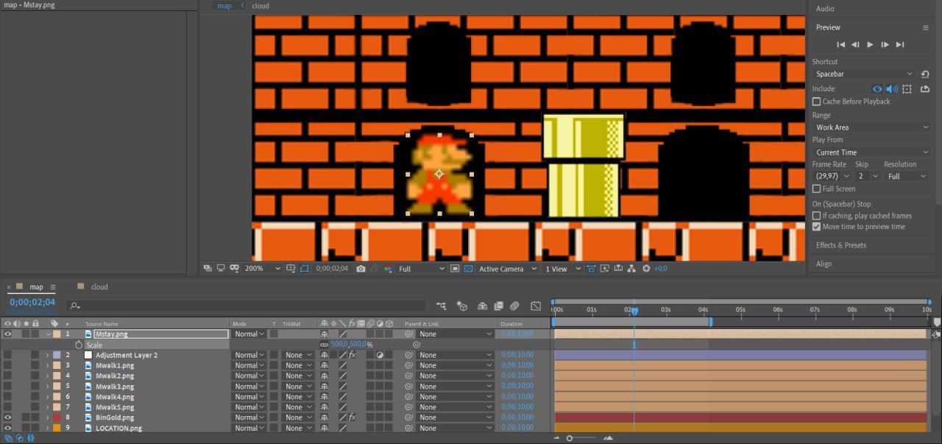Open the Active Camera dropdown
Screen dimensions: 942x444
click(x=508, y=269)
